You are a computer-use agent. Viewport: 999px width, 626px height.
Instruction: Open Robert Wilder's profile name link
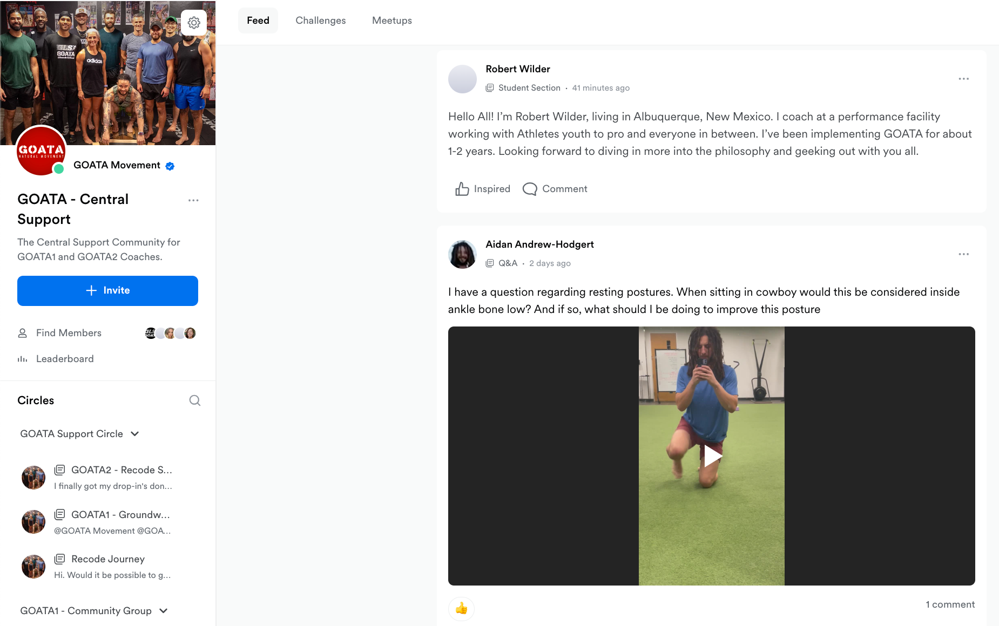(518, 69)
